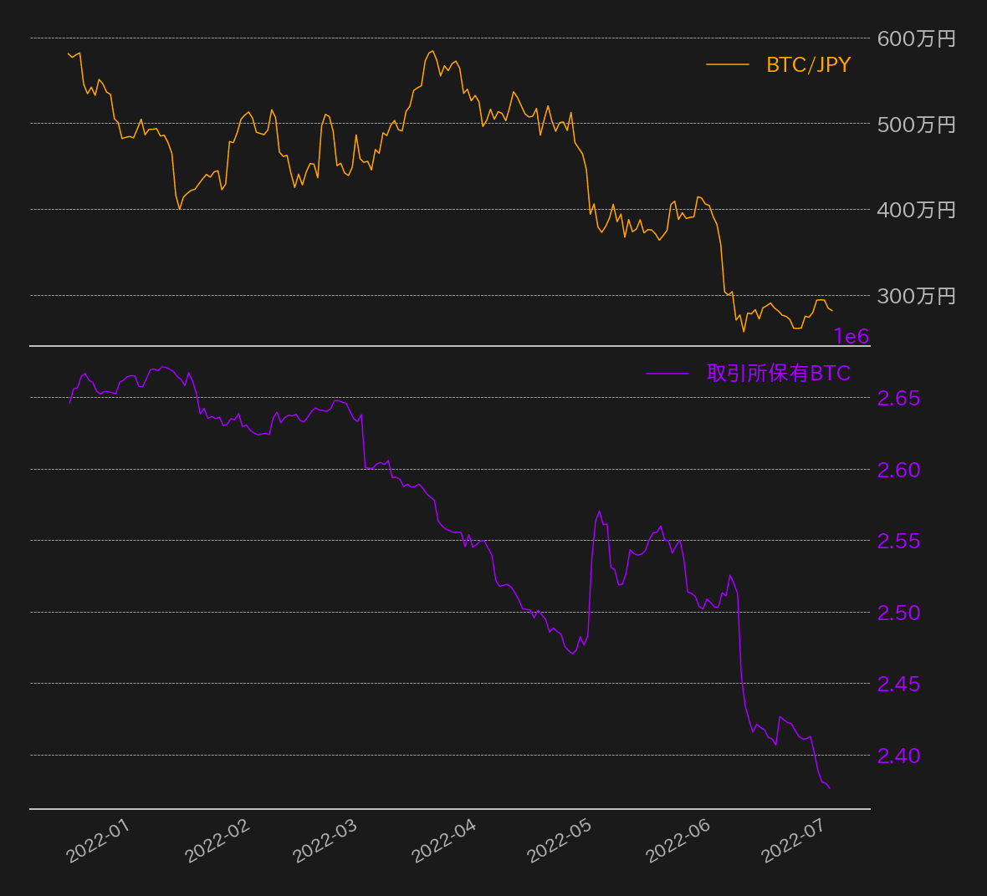Image resolution: width=987 pixels, height=896 pixels.
Task: Click the 取引所保有BTC legend label
Action: point(778,374)
